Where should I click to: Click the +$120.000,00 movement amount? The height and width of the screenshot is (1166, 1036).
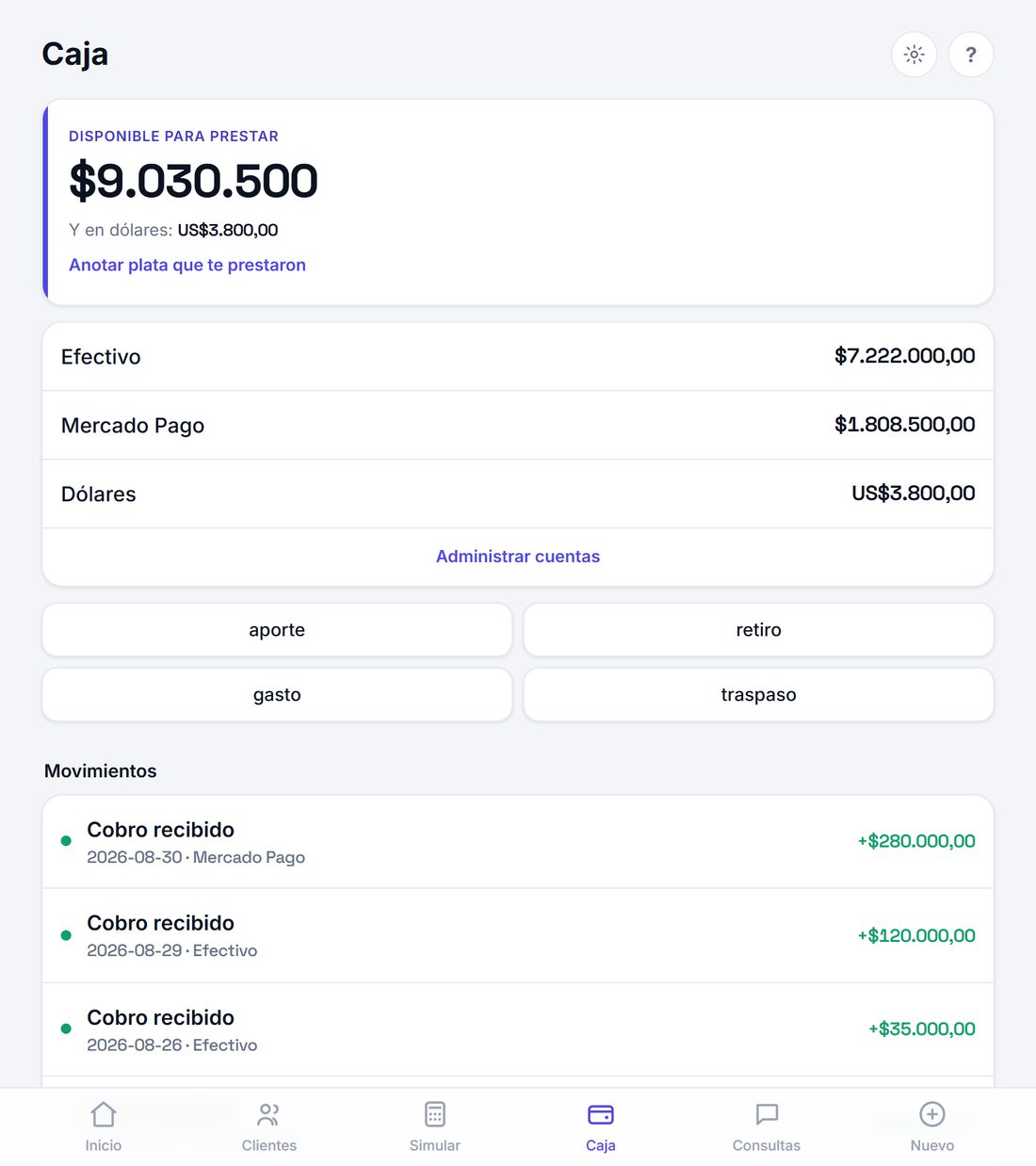[x=916, y=935]
